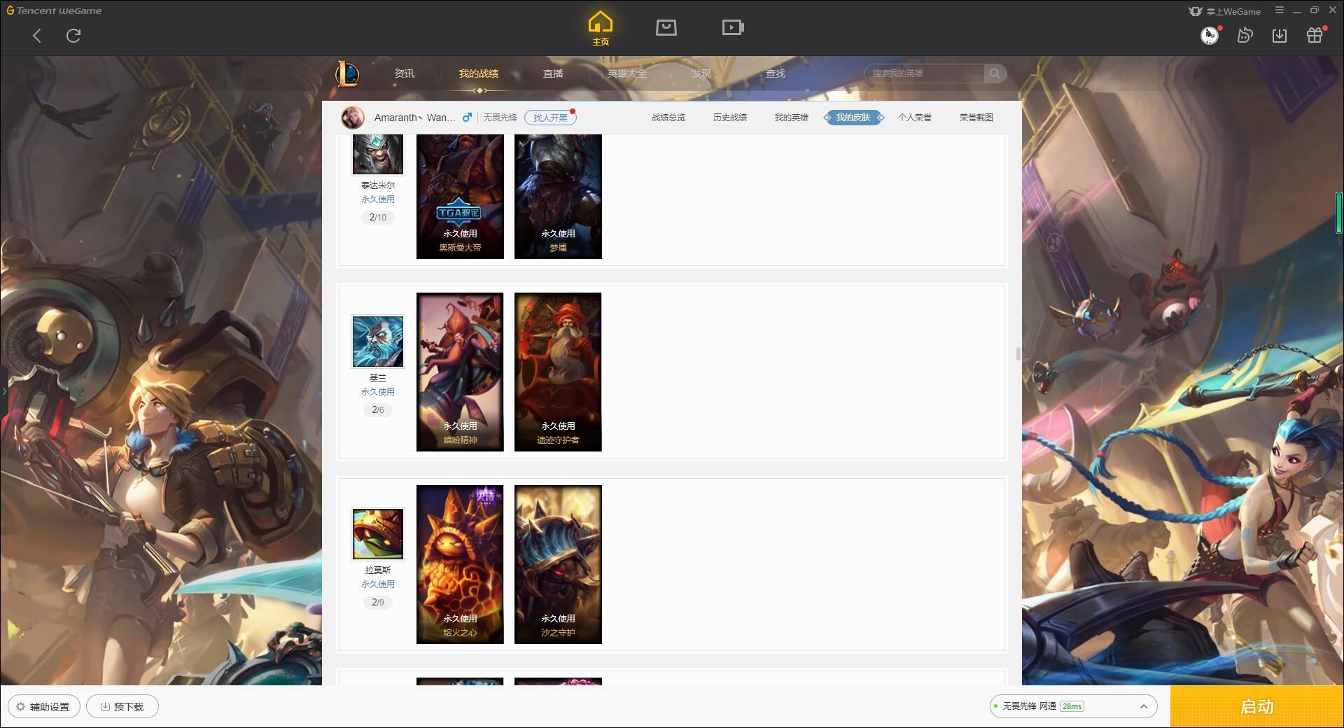This screenshot has height=728, width=1344.
Task: Switch to the 历史战绩 sub-tab
Action: click(x=730, y=118)
